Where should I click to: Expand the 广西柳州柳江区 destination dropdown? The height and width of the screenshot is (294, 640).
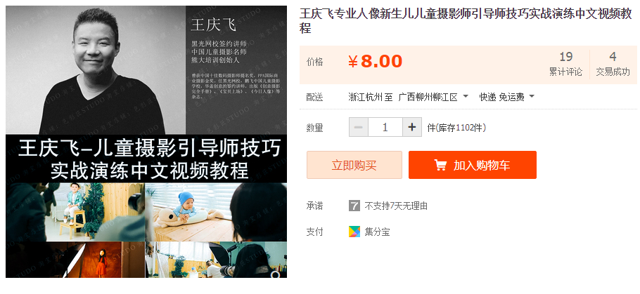click(433, 97)
